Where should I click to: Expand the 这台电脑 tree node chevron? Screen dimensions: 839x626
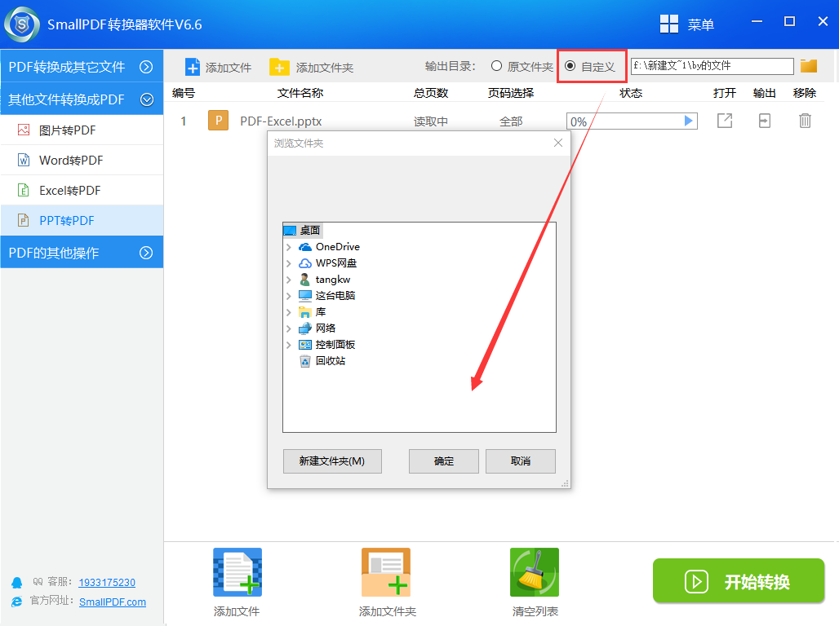coord(289,296)
